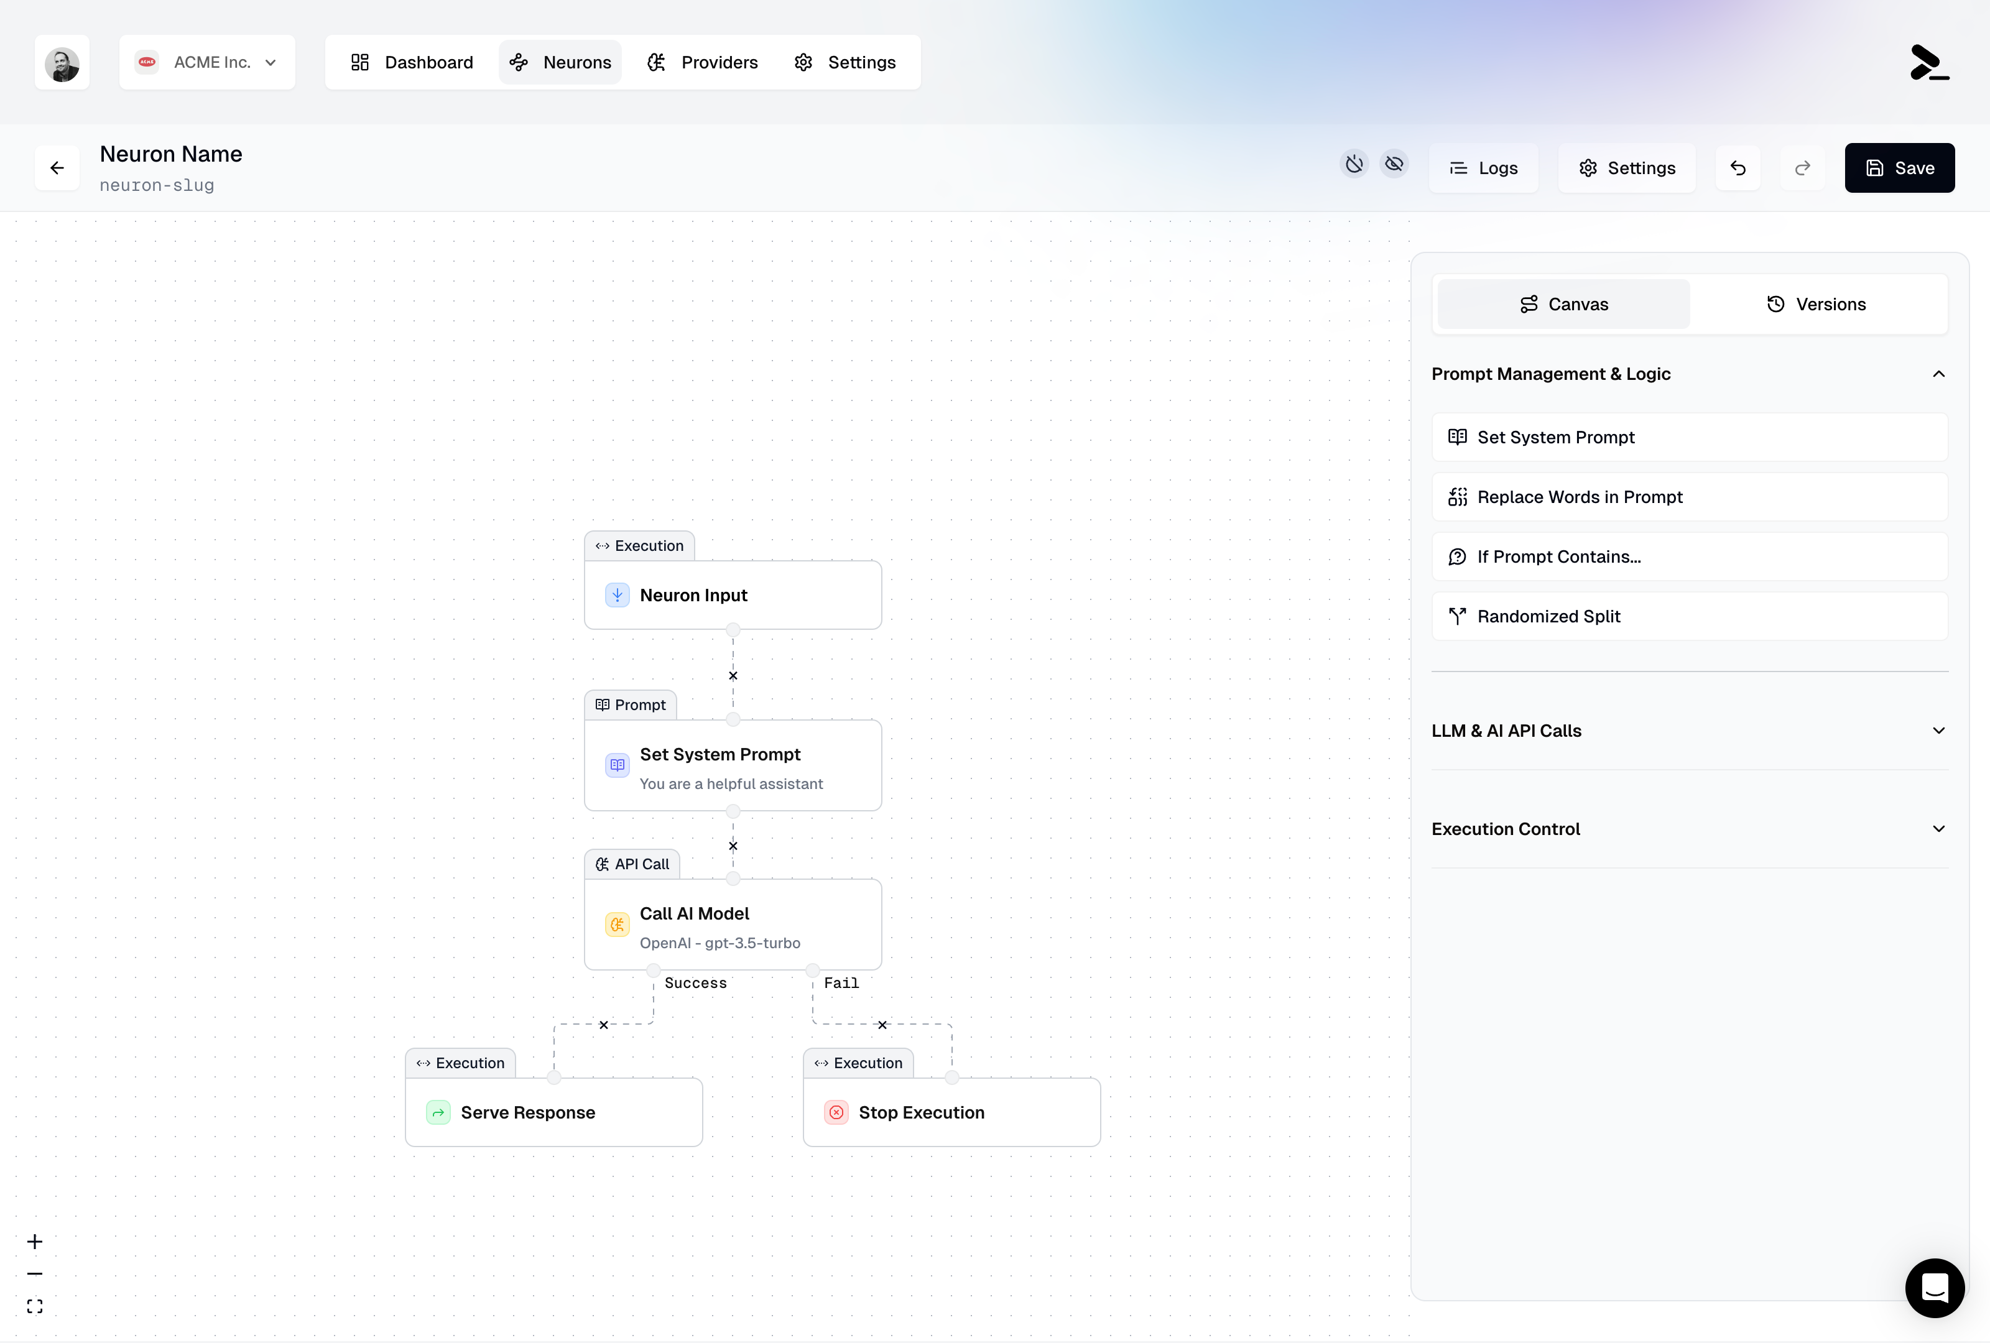Click the Neuron Input node icon
The image size is (1990, 1343).
click(616, 595)
